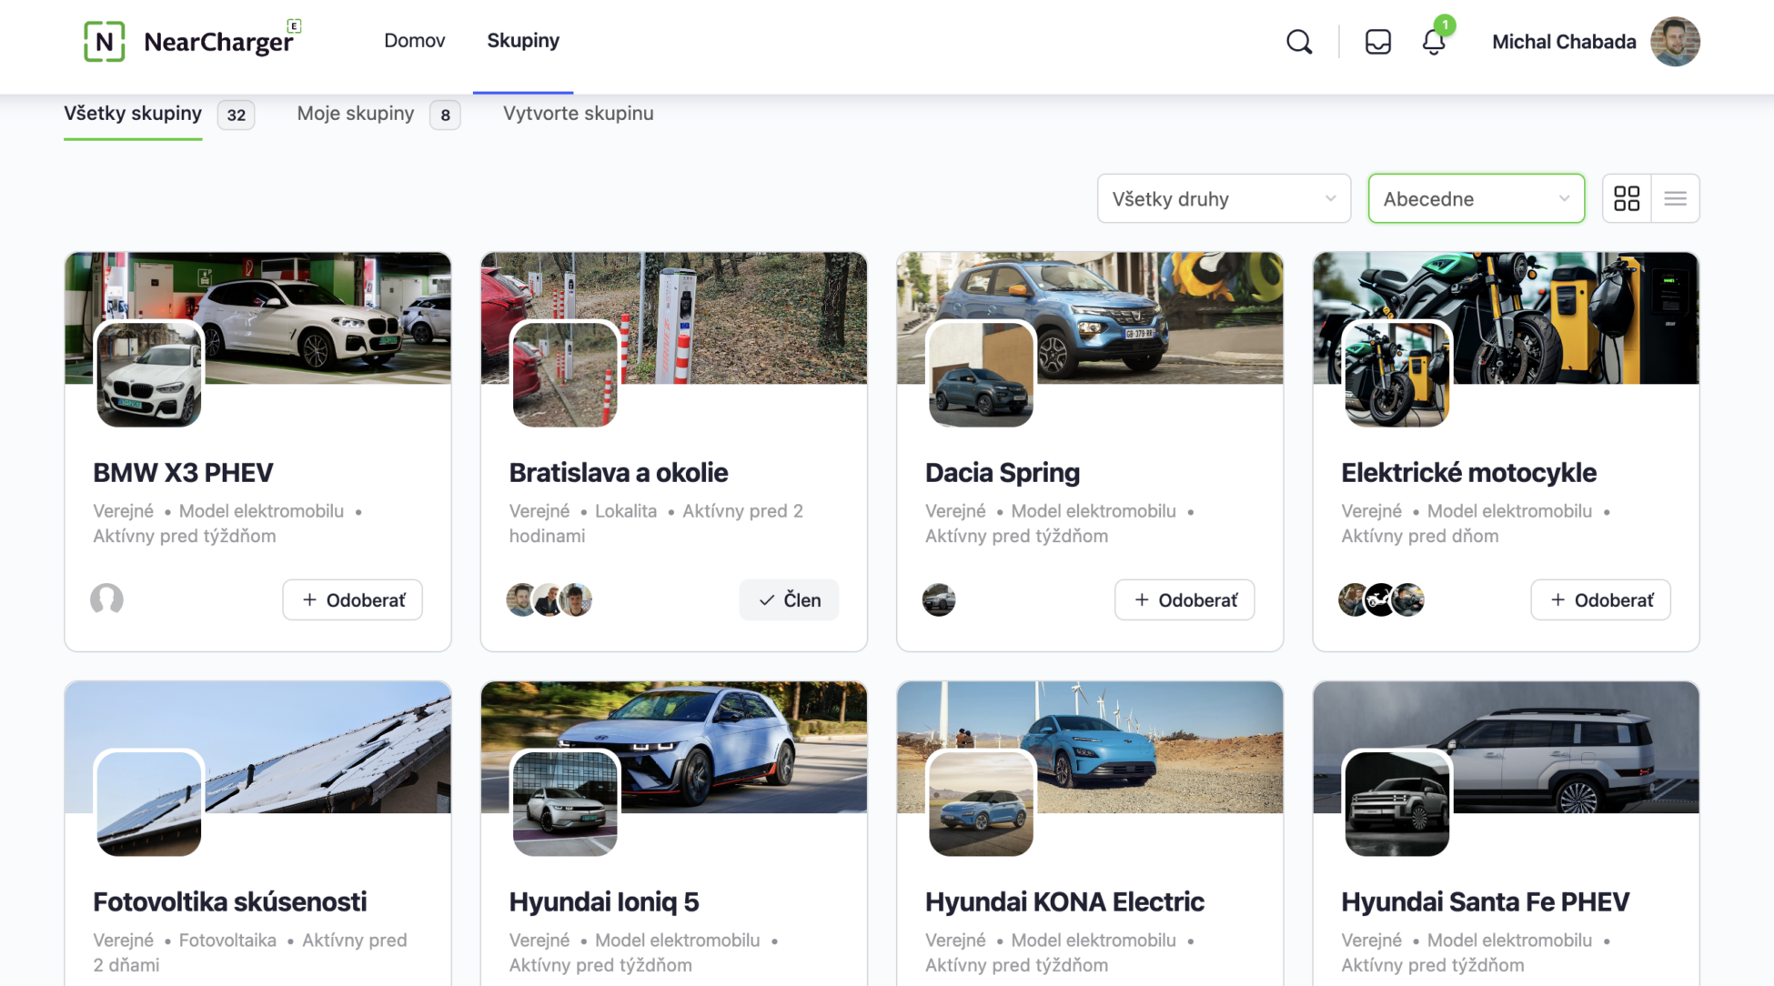Click BMW X3 PHEV avatar thumbnail

pyautogui.click(x=149, y=374)
